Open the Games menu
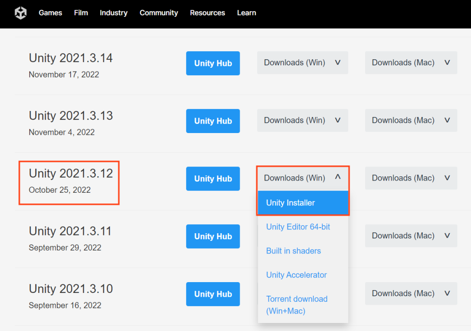The image size is (471, 331). click(x=50, y=13)
